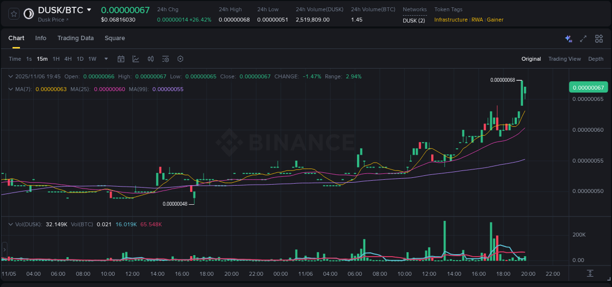The height and width of the screenshot is (287, 612).
Task: Select the 1D timeframe
Action: pos(80,59)
